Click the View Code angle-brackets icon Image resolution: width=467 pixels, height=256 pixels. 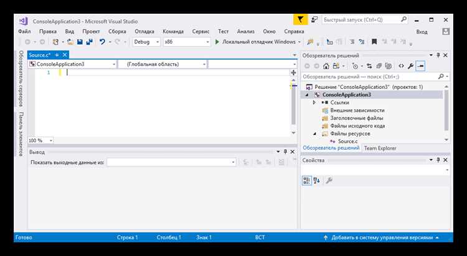pos(401,66)
